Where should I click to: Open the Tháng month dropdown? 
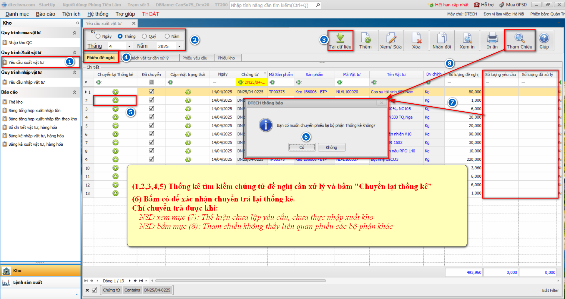129,46
